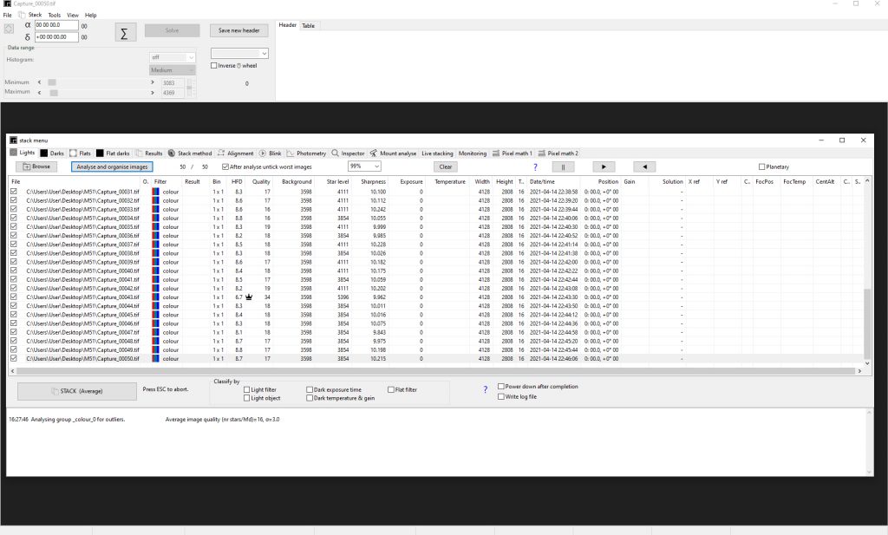Click the STACK (Average) button
The height and width of the screenshot is (535, 888).
(x=77, y=391)
